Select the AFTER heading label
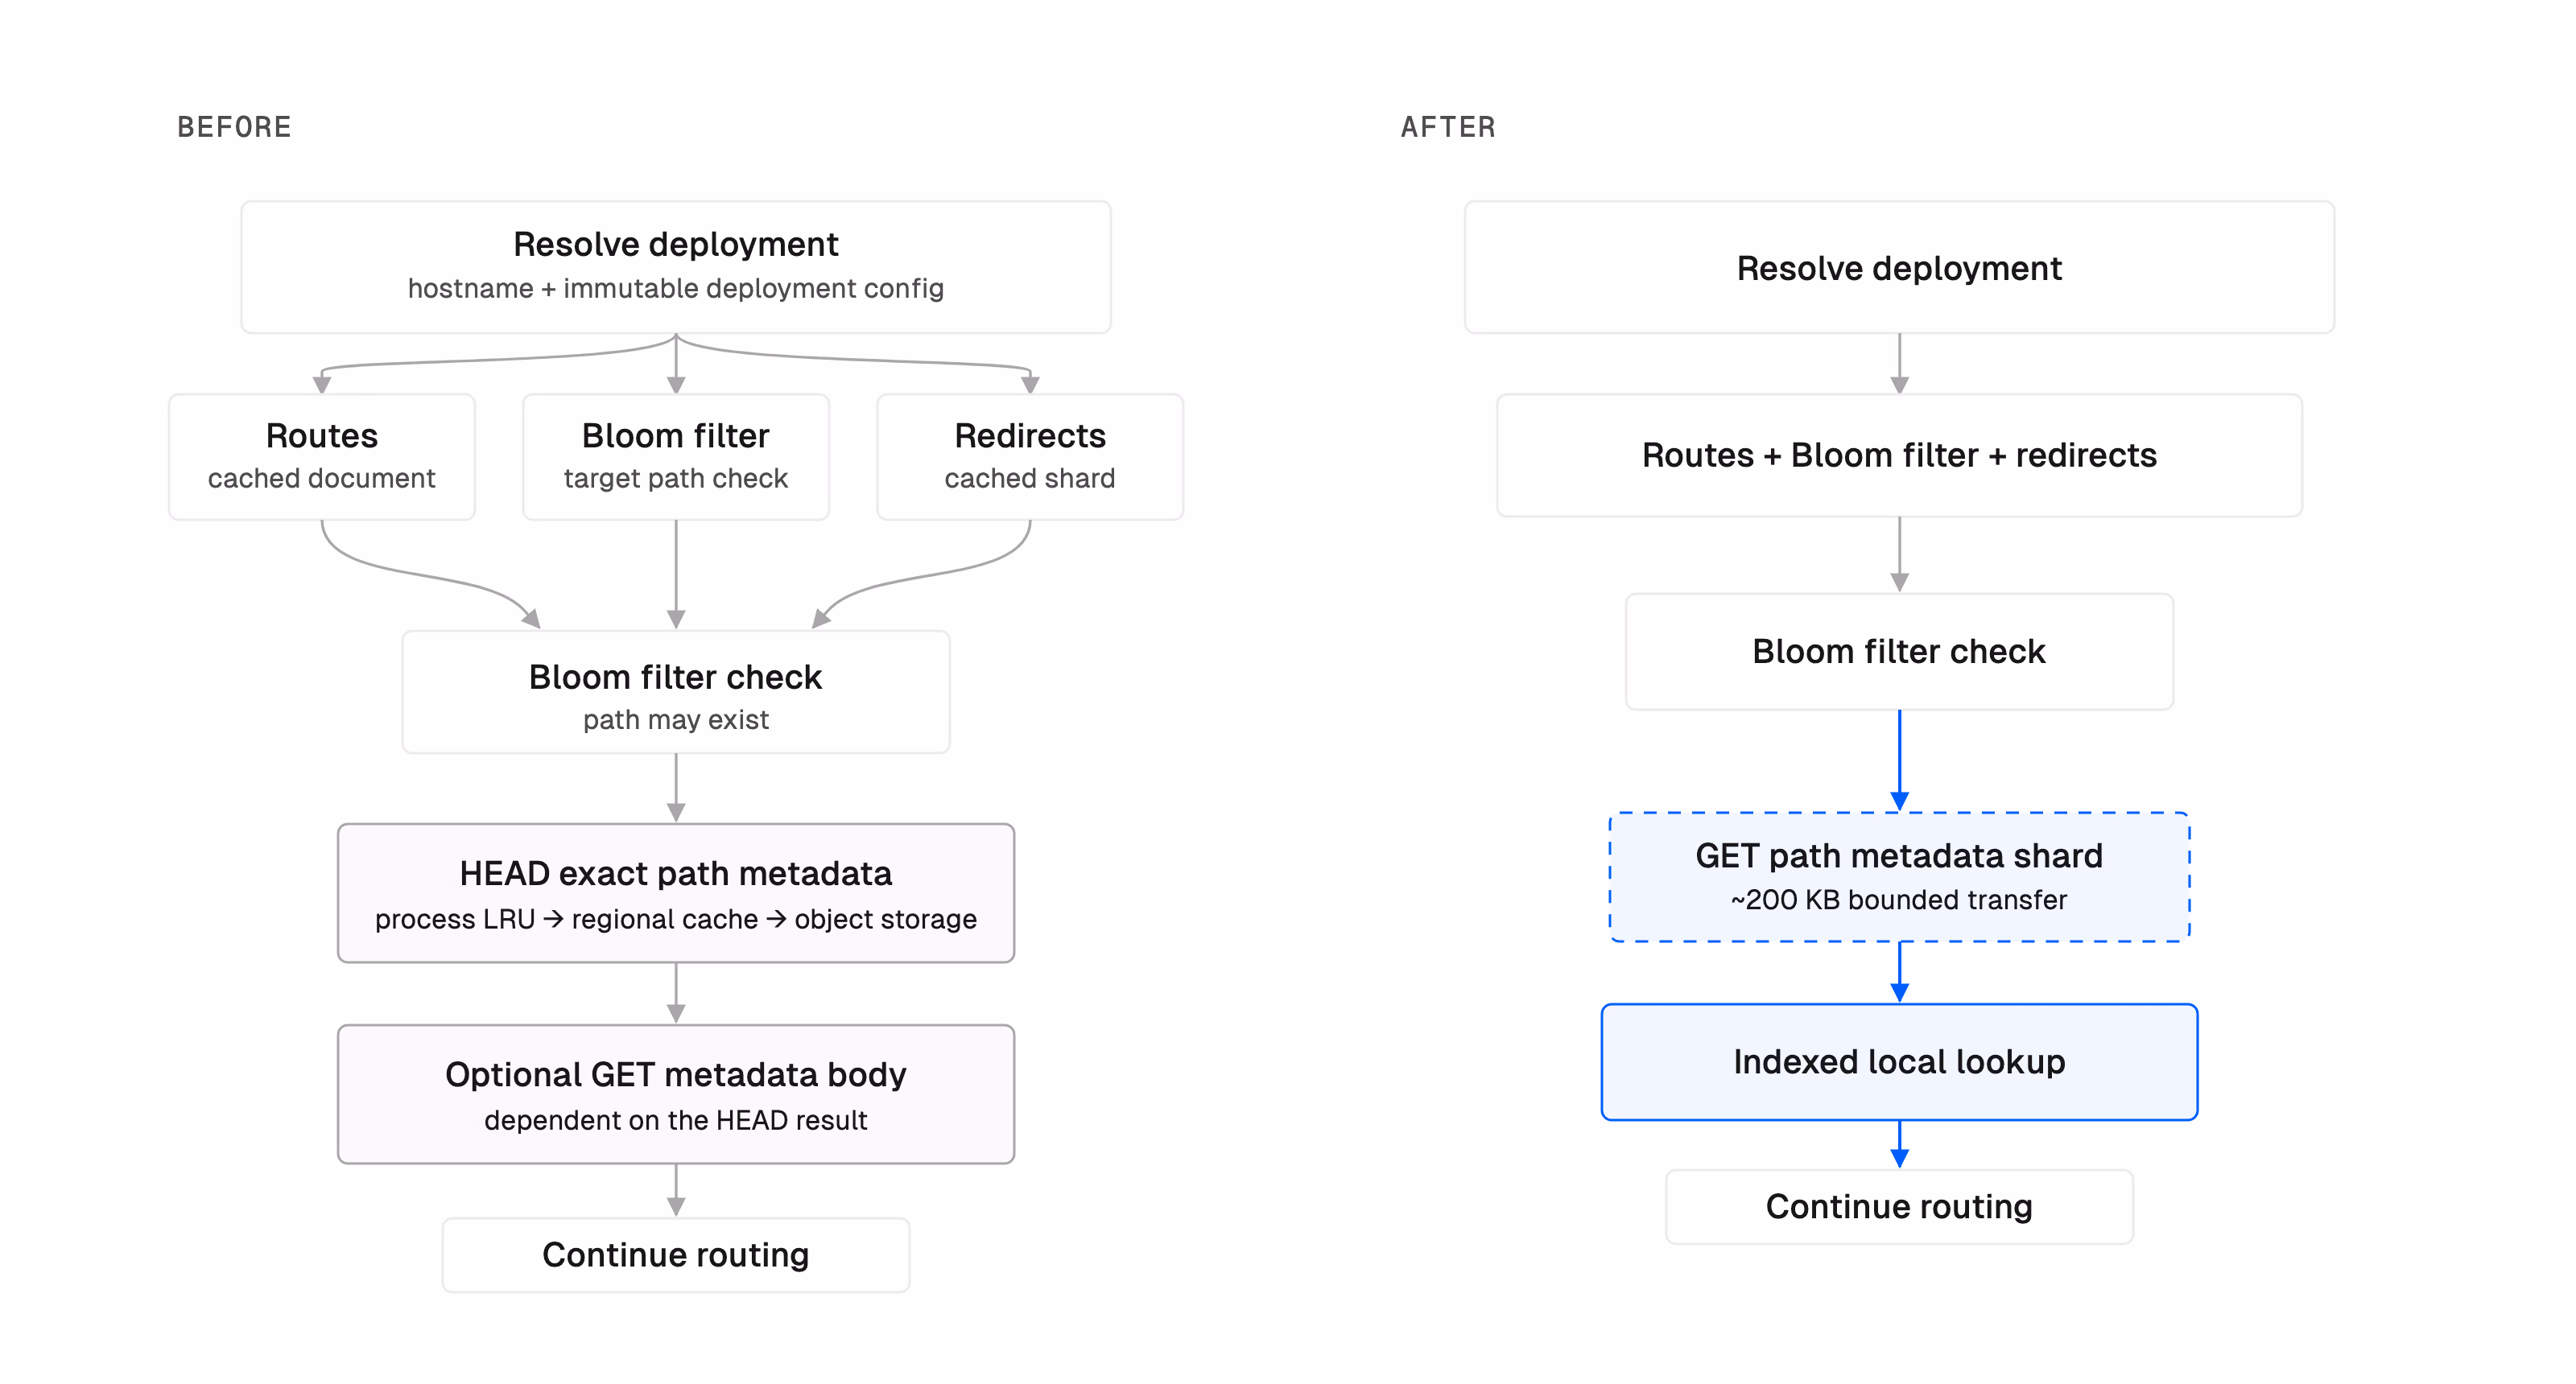 pos(1448,127)
